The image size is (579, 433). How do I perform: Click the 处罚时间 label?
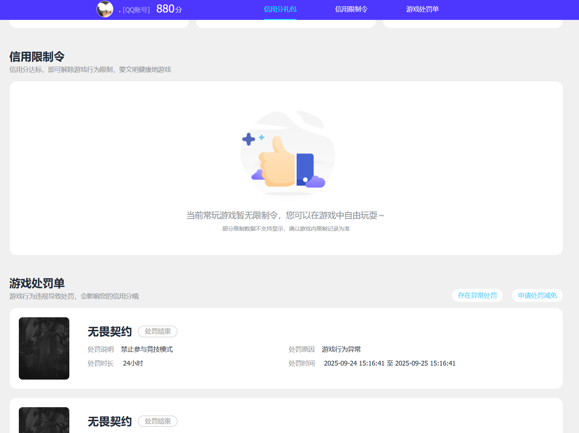click(x=302, y=363)
